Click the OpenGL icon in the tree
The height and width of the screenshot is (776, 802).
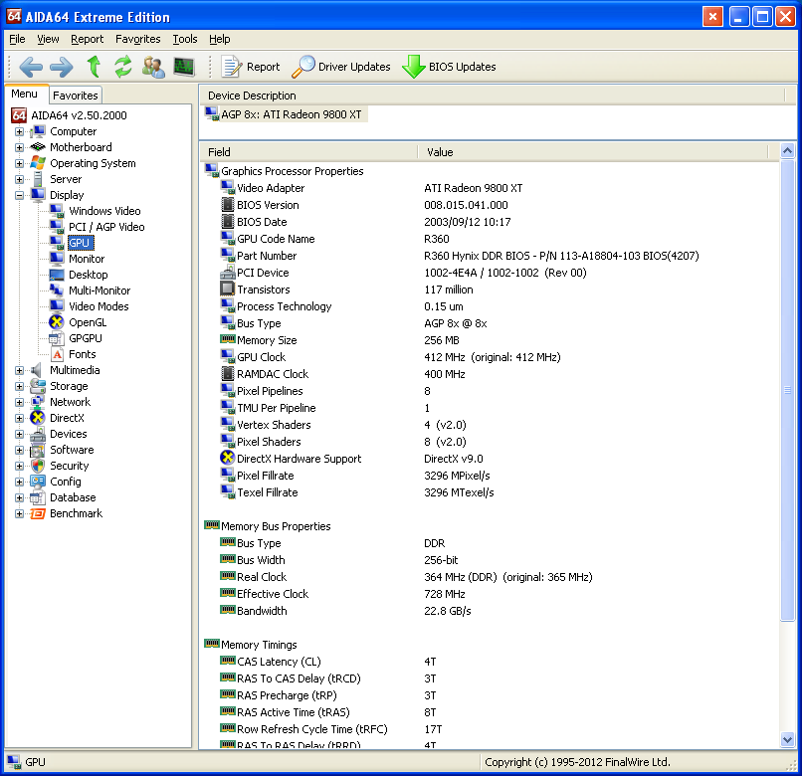(57, 322)
